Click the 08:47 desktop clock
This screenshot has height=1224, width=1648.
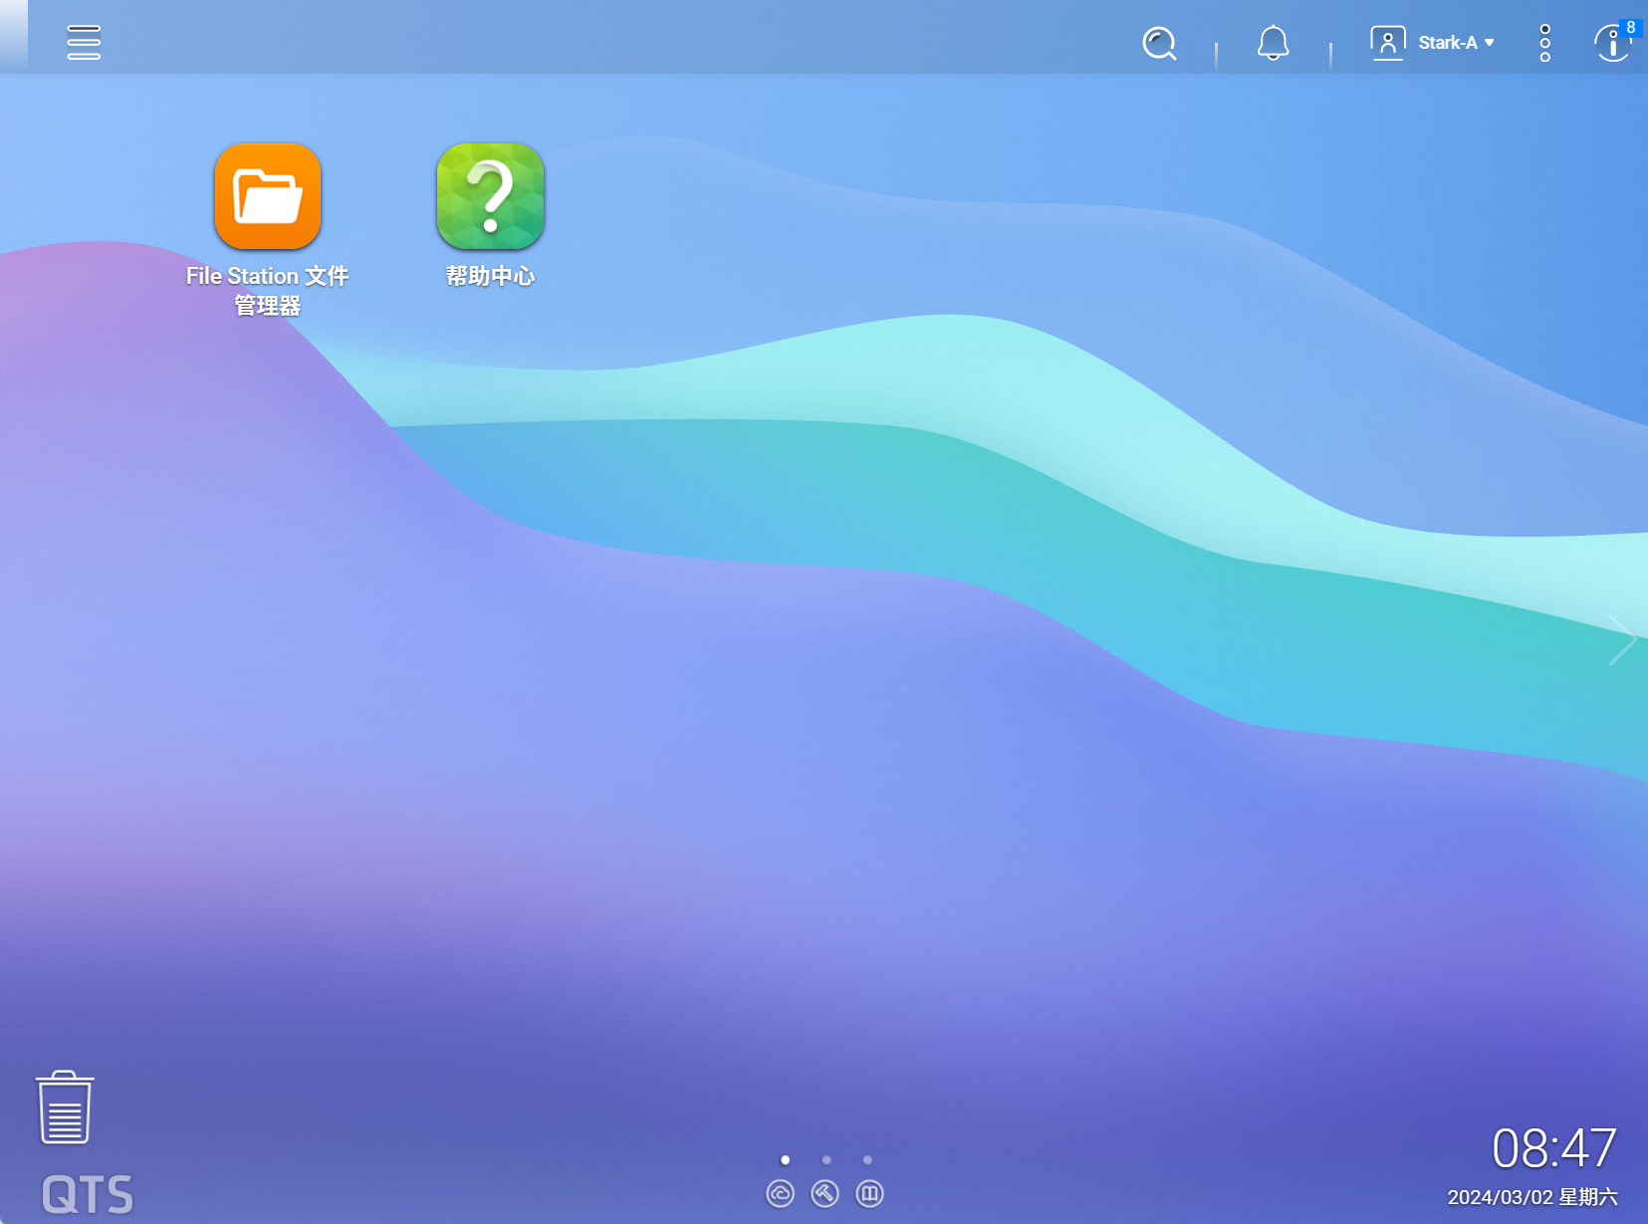1553,1147
